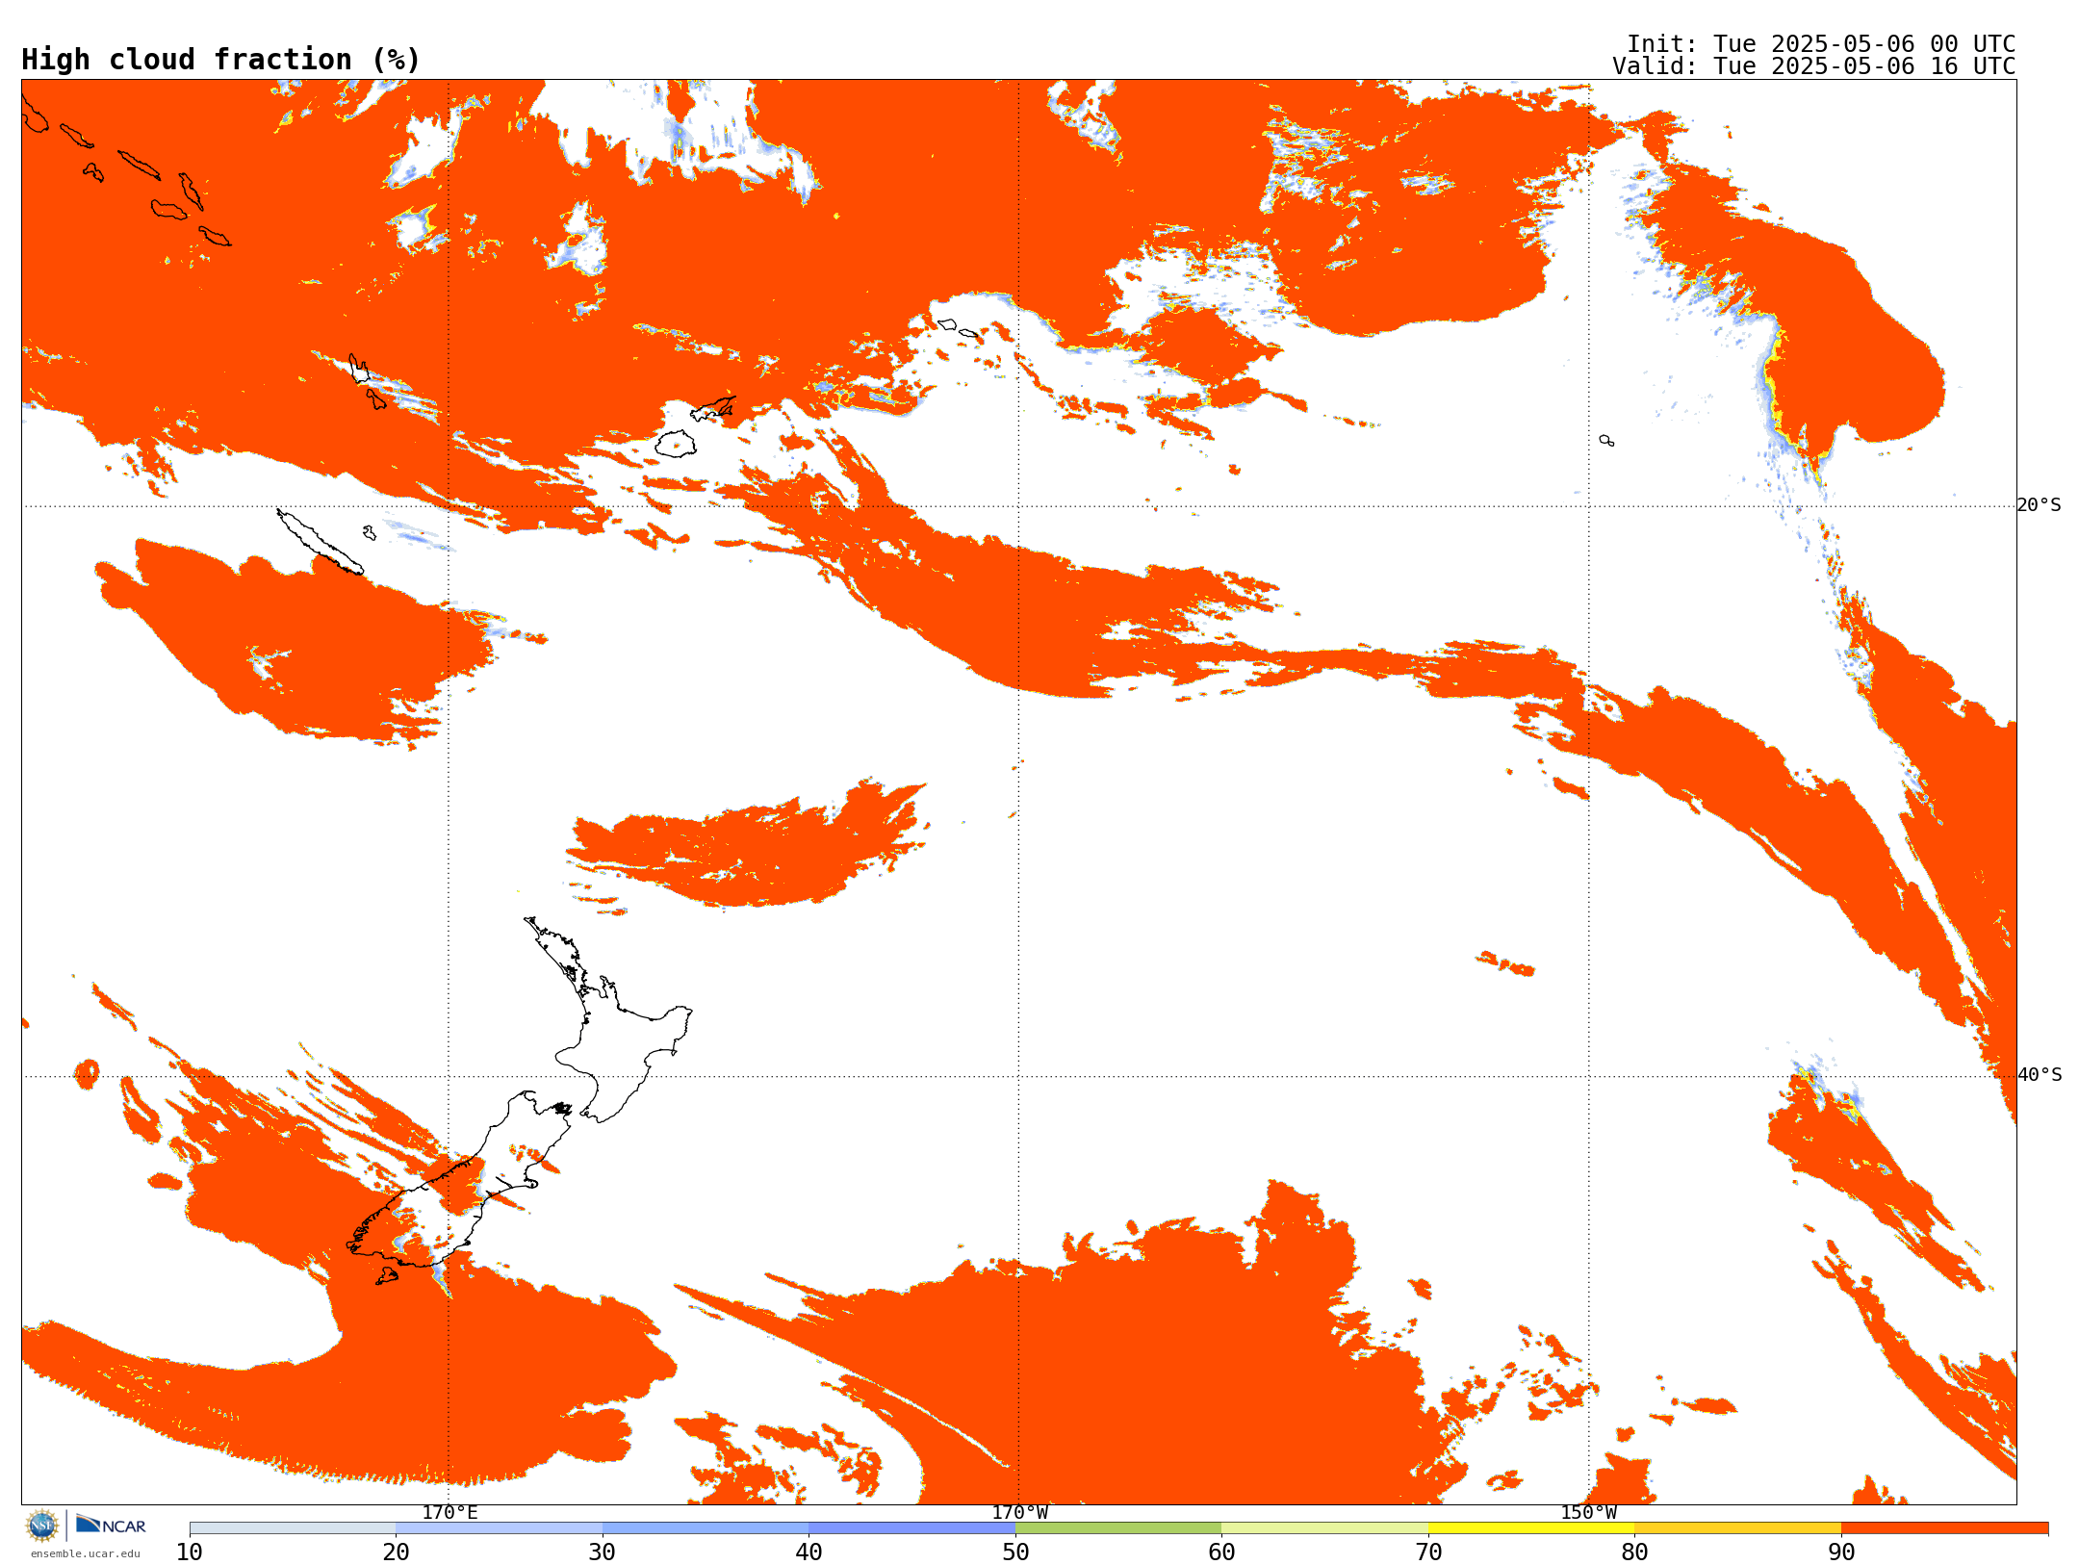Screen dimensions: 2079x1565
Task: Click the colorbar tick label 30
Action: click(x=603, y=1552)
